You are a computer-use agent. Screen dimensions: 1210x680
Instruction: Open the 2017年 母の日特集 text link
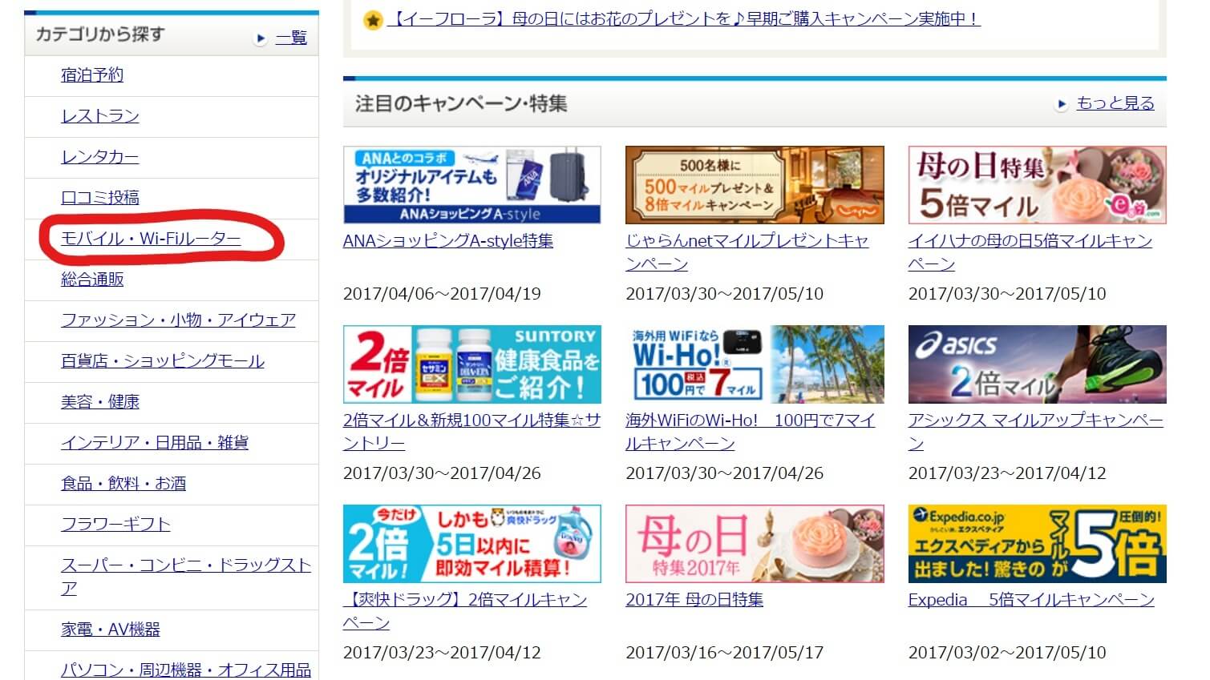[694, 600]
